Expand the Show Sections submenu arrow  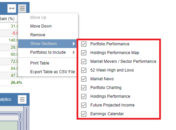tap(74, 44)
